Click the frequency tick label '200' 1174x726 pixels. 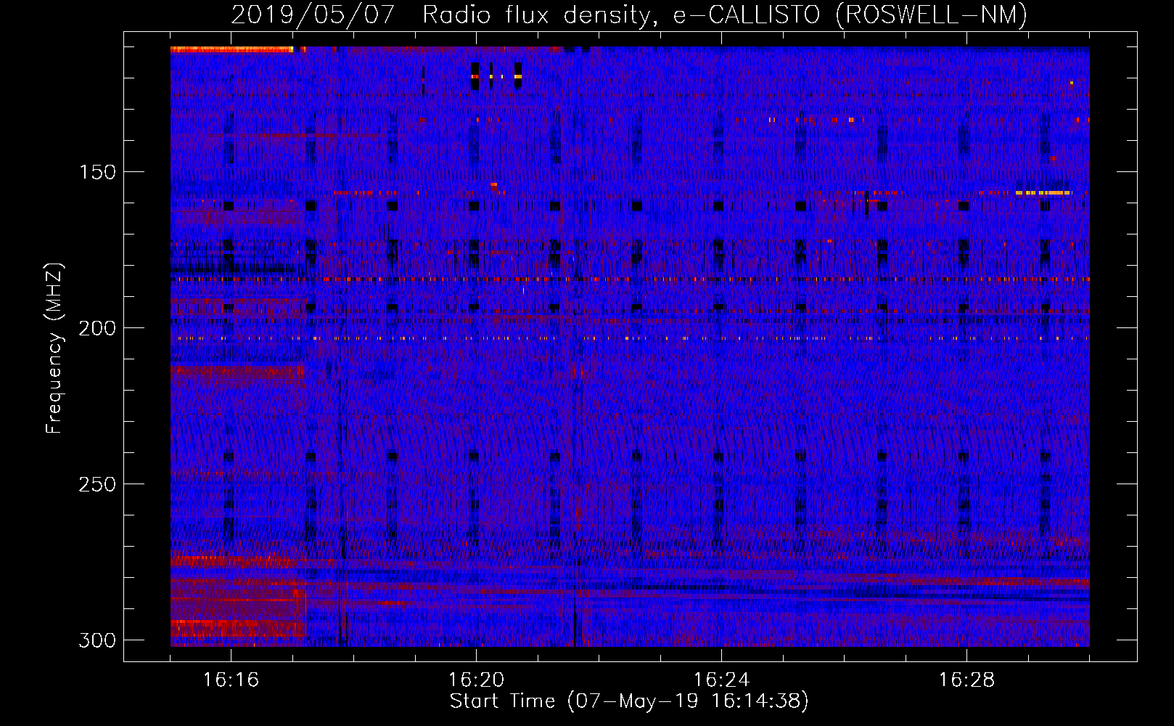[97, 328]
